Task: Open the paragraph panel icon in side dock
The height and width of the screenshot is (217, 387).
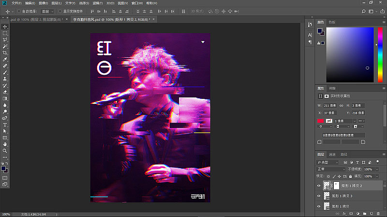Action: click(310, 42)
